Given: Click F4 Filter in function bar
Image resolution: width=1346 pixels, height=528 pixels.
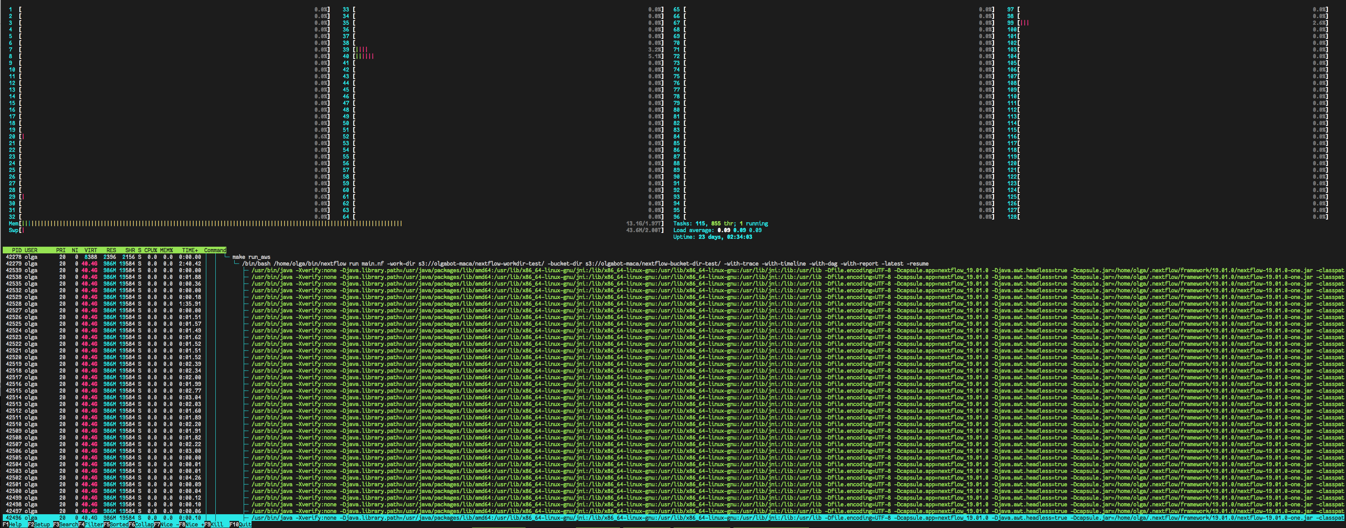Looking at the screenshot, I should coord(91,524).
